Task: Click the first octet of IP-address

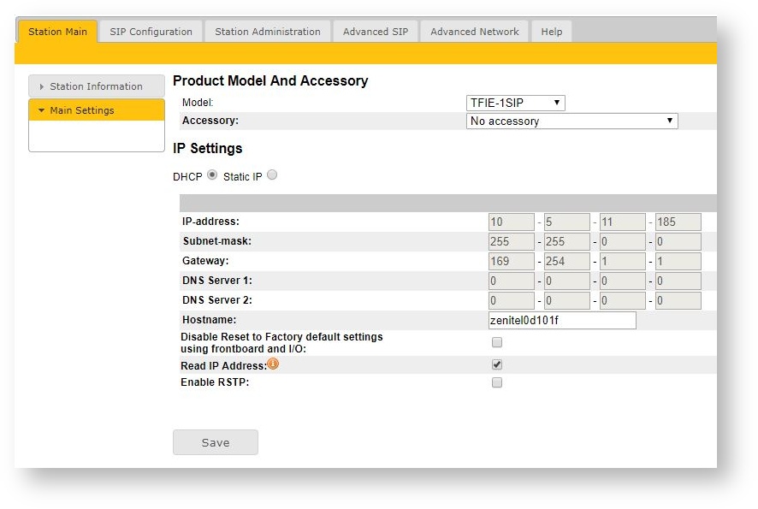Action: click(511, 222)
